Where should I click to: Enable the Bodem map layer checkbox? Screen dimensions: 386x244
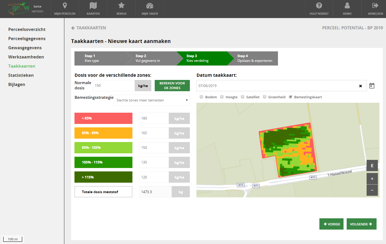pyautogui.click(x=201, y=97)
